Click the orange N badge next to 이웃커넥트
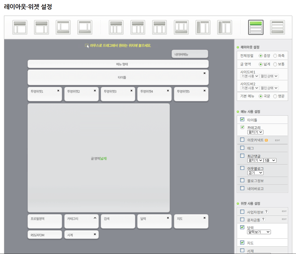This screenshot has height=254, width=296. click(x=266, y=141)
